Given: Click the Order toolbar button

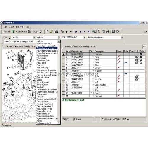Looking at the screenshot, I should coord(37,32).
